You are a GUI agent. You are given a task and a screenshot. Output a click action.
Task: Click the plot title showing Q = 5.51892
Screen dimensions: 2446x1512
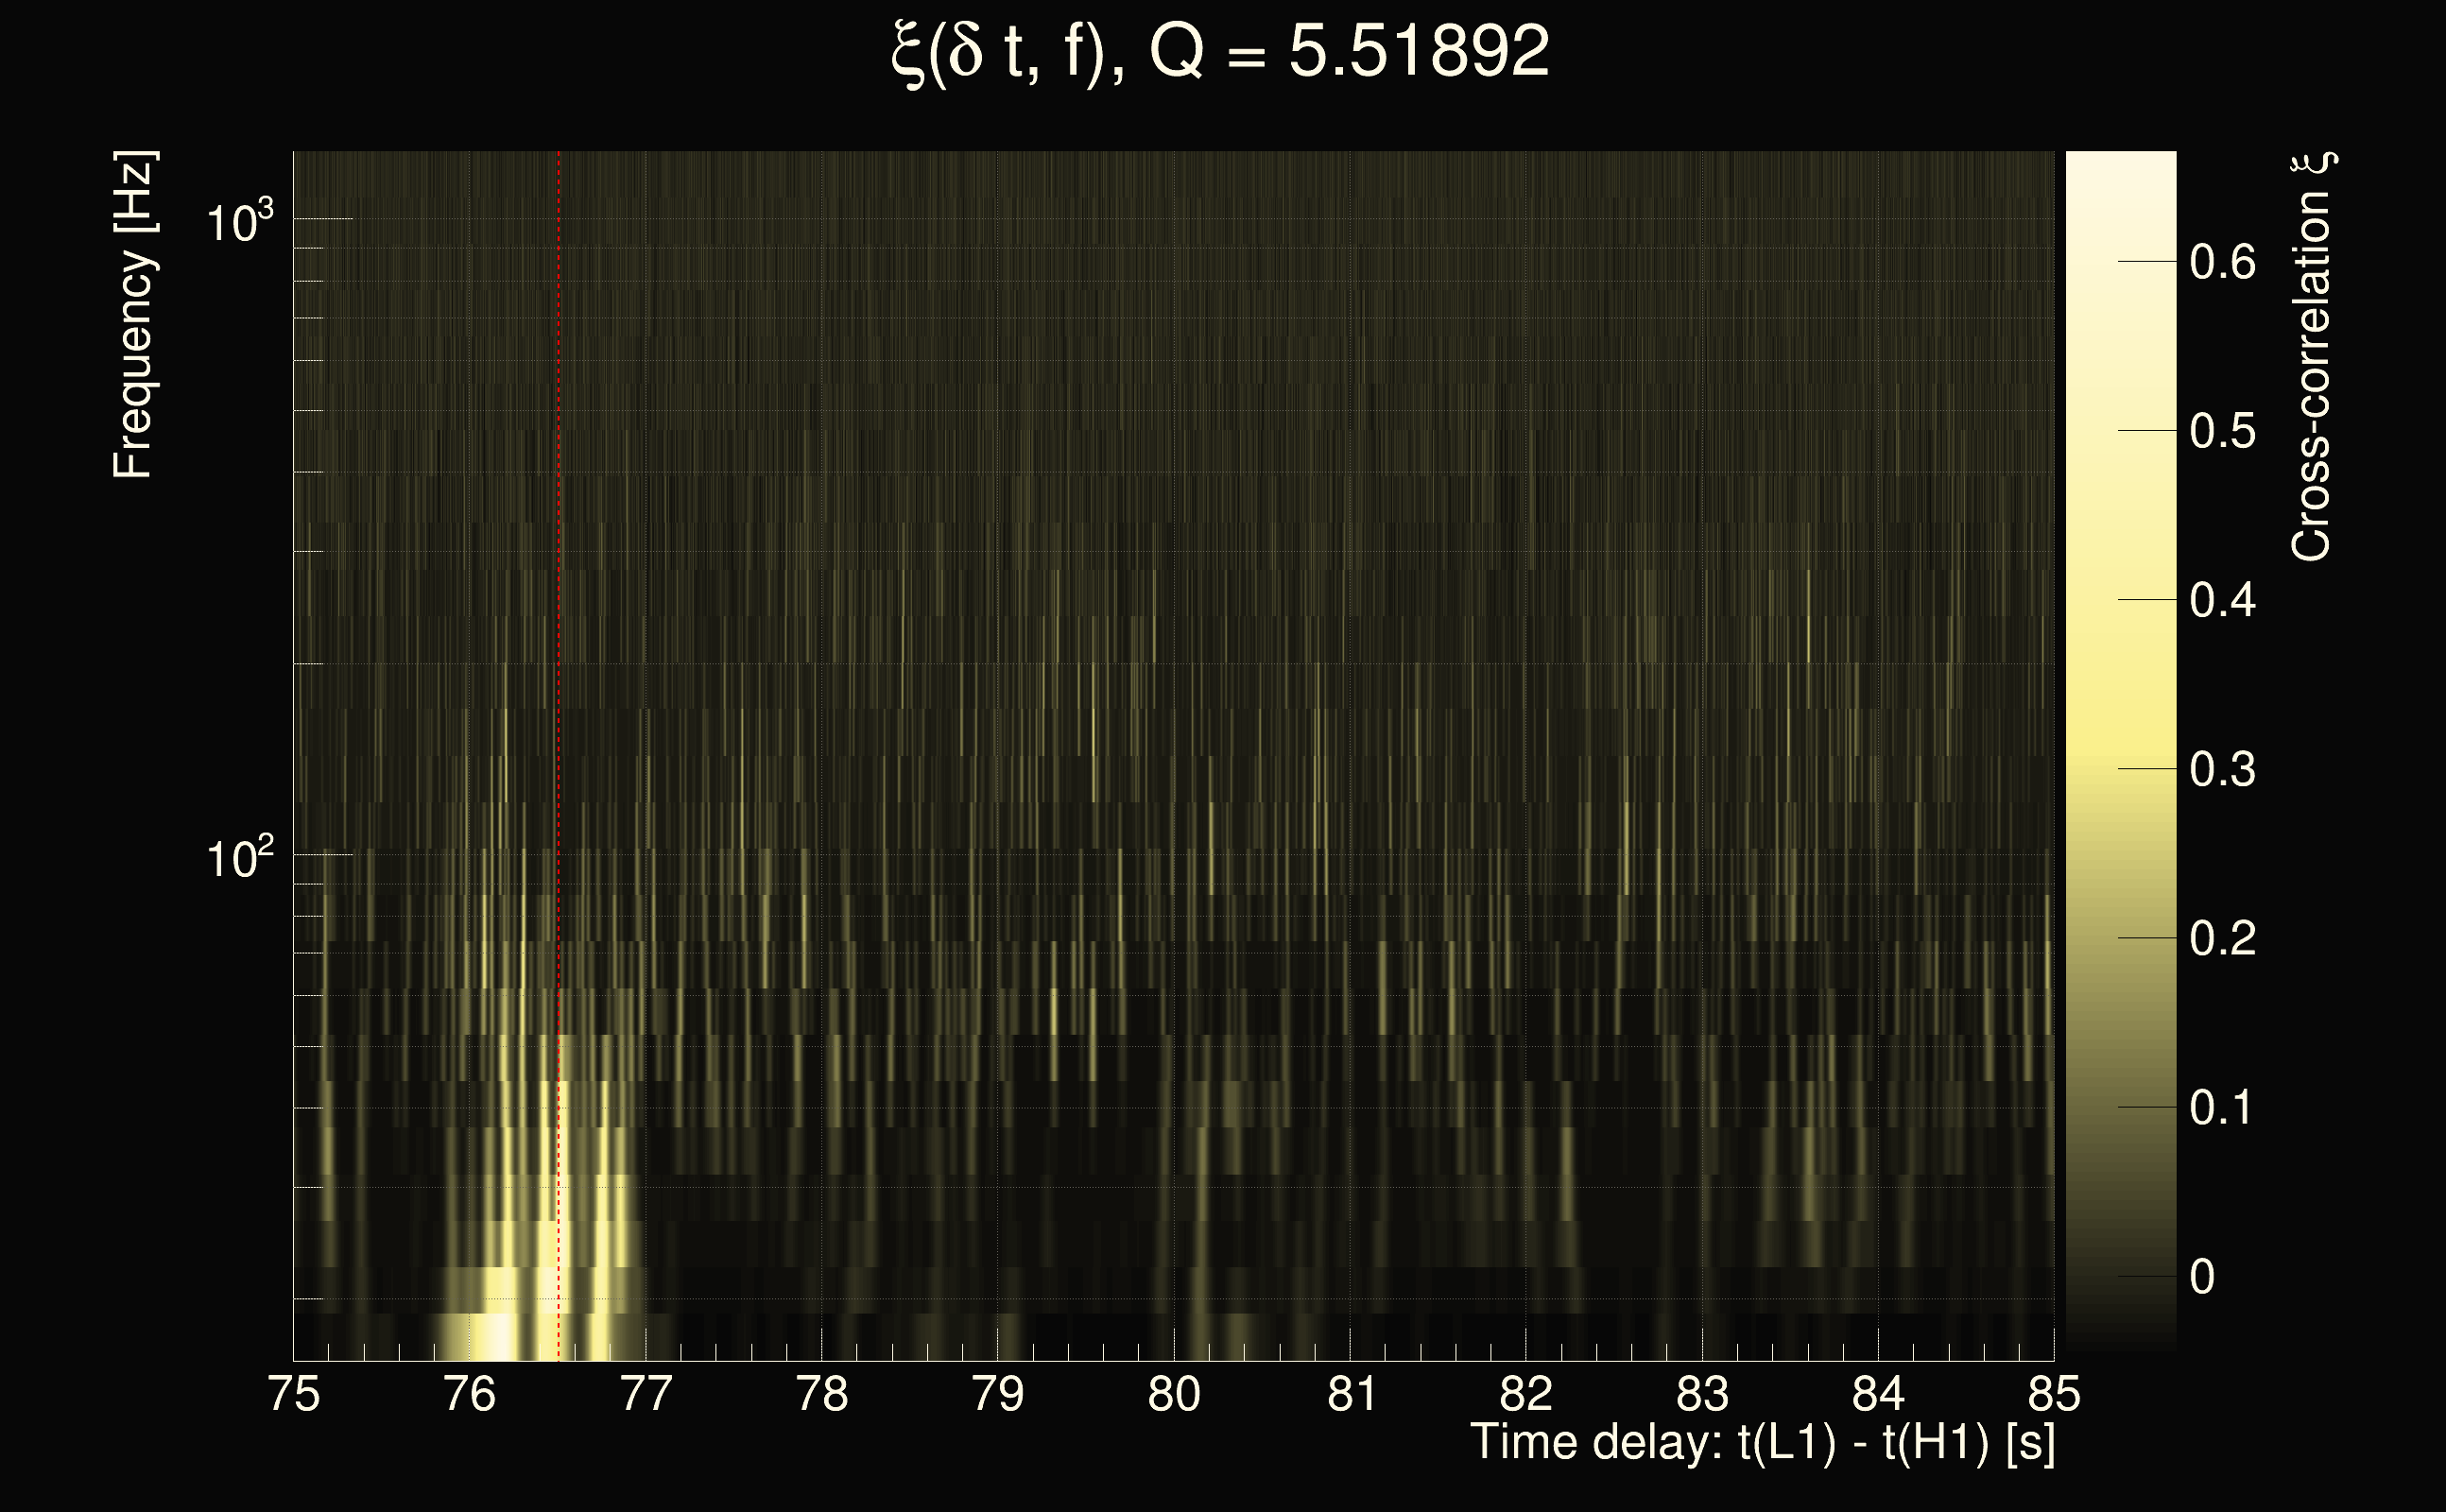(1220, 52)
